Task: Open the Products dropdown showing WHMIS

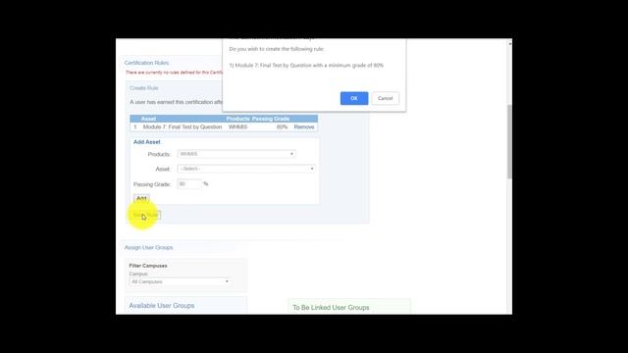Action: [236, 154]
